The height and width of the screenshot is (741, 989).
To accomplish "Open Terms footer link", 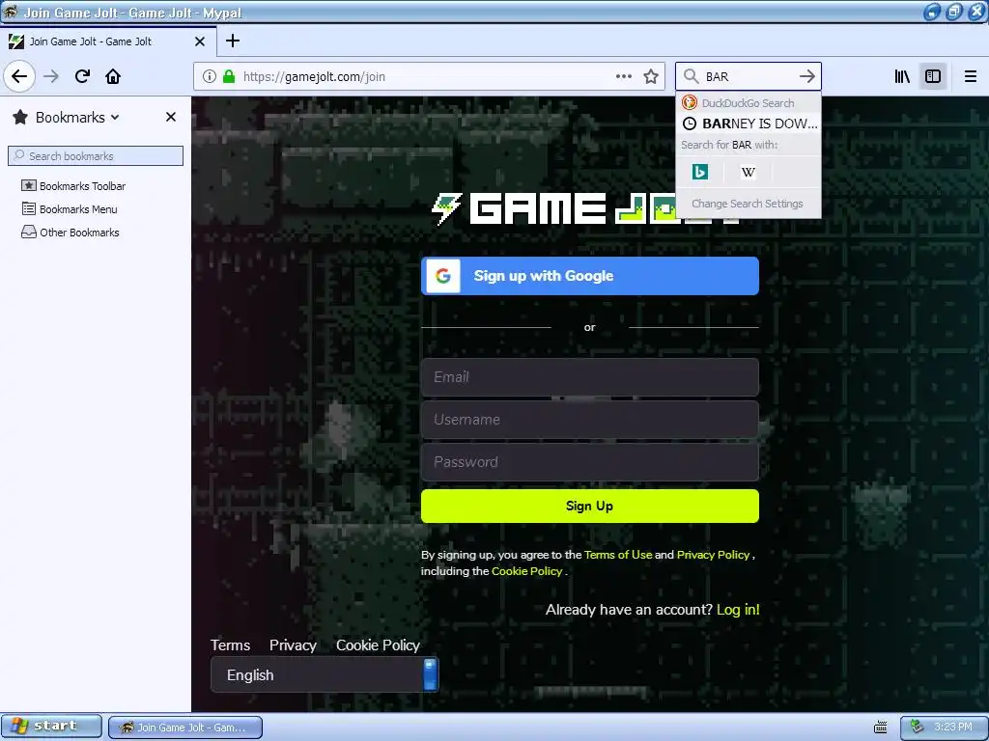I will pyautogui.click(x=230, y=645).
